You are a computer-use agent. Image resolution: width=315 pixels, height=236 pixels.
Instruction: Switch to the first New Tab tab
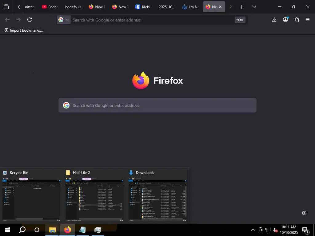coord(97,7)
